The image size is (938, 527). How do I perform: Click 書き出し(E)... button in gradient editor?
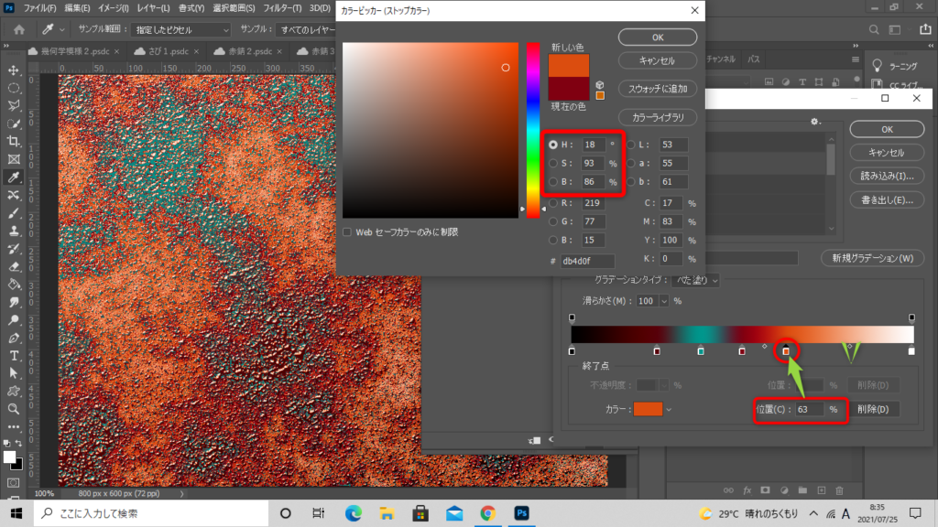tap(887, 199)
